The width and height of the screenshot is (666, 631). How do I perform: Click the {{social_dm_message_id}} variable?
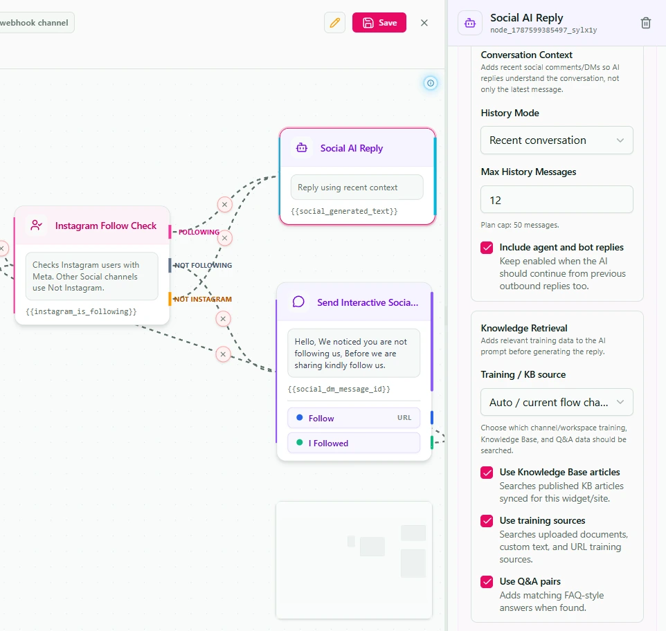click(339, 389)
